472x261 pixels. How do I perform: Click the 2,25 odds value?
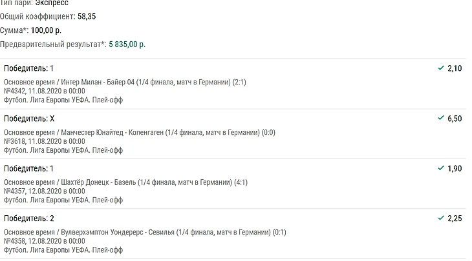[455, 218]
